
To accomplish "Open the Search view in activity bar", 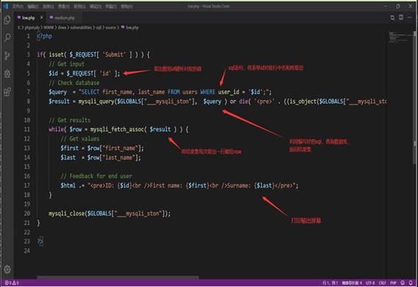I will pyautogui.click(x=7, y=37).
